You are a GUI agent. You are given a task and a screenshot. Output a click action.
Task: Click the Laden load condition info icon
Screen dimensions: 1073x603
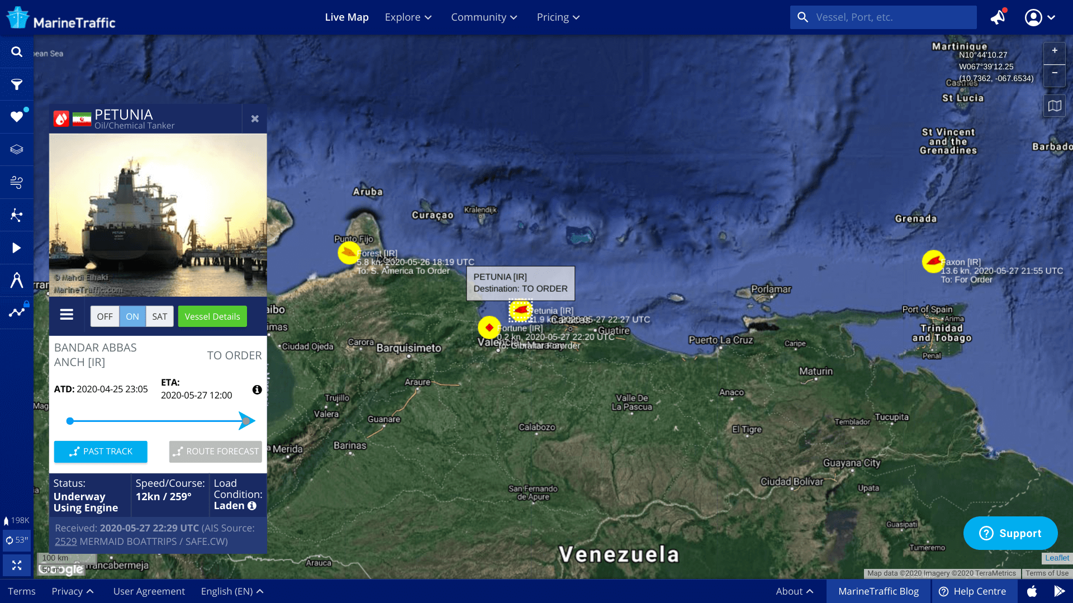click(252, 506)
